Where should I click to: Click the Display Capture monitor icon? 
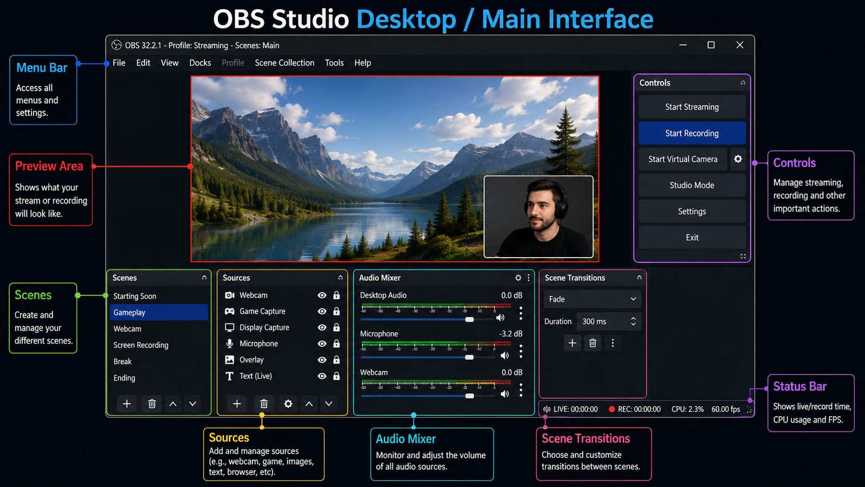(230, 327)
